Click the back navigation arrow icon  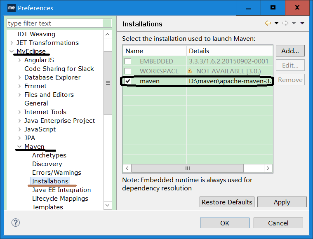[268, 23]
